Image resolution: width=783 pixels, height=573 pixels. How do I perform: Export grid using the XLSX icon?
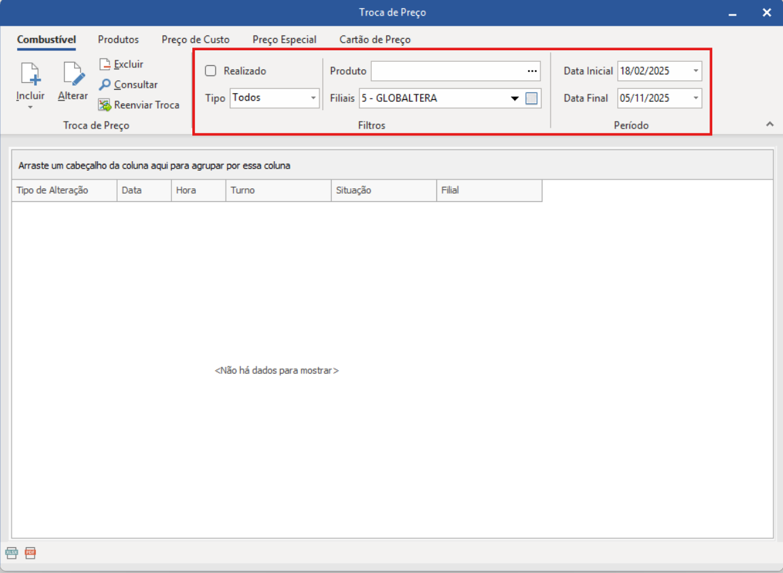[12, 553]
